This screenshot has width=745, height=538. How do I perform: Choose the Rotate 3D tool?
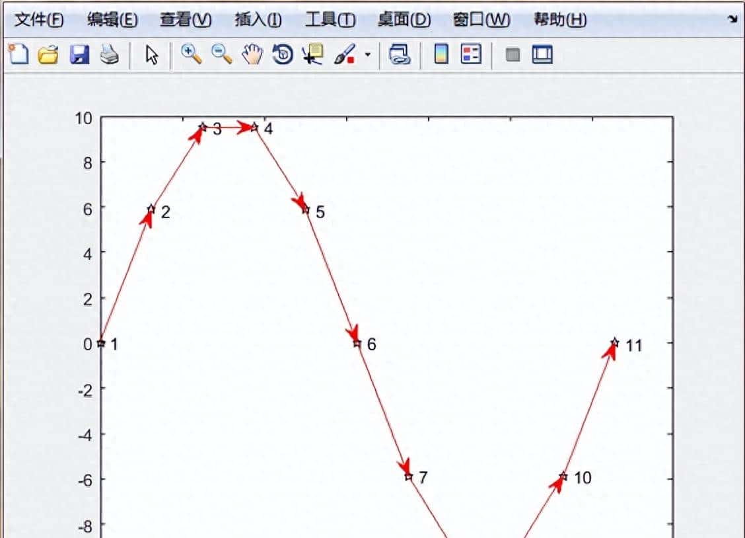click(x=283, y=55)
